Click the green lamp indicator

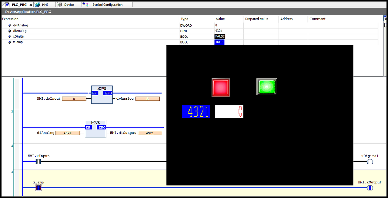pyautogui.click(x=266, y=86)
